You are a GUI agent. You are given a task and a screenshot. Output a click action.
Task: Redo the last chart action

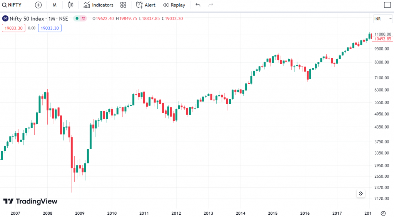tap(211, 5)
